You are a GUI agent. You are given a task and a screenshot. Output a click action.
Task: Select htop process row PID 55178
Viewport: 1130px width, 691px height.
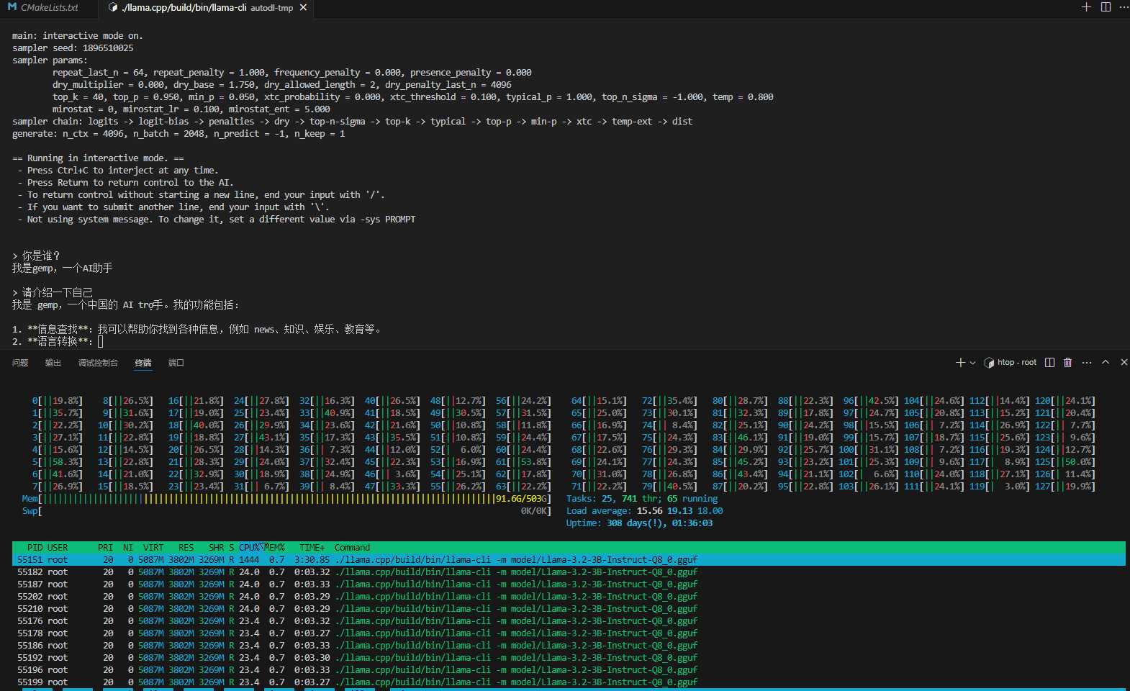pyautogui.click(x=569, y=633)
